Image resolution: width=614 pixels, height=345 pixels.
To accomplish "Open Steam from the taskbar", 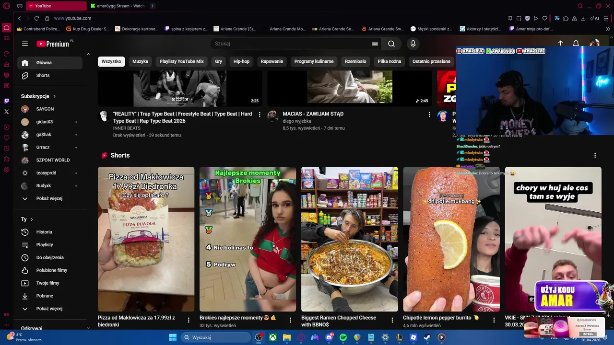I will coord(427,337).
